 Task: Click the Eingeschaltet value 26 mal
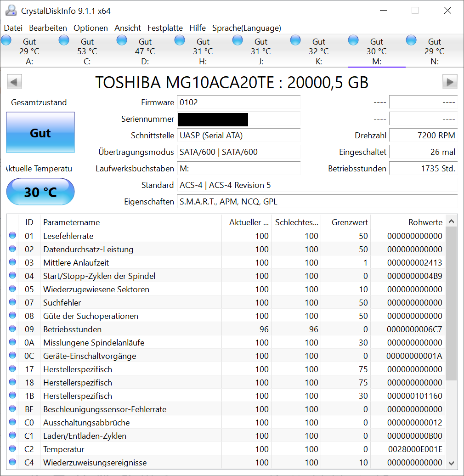[423, 152]
